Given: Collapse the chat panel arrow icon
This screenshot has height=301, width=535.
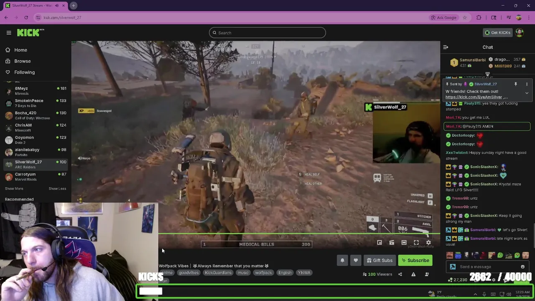Looking at the screenshot, I should click(446, 47).
